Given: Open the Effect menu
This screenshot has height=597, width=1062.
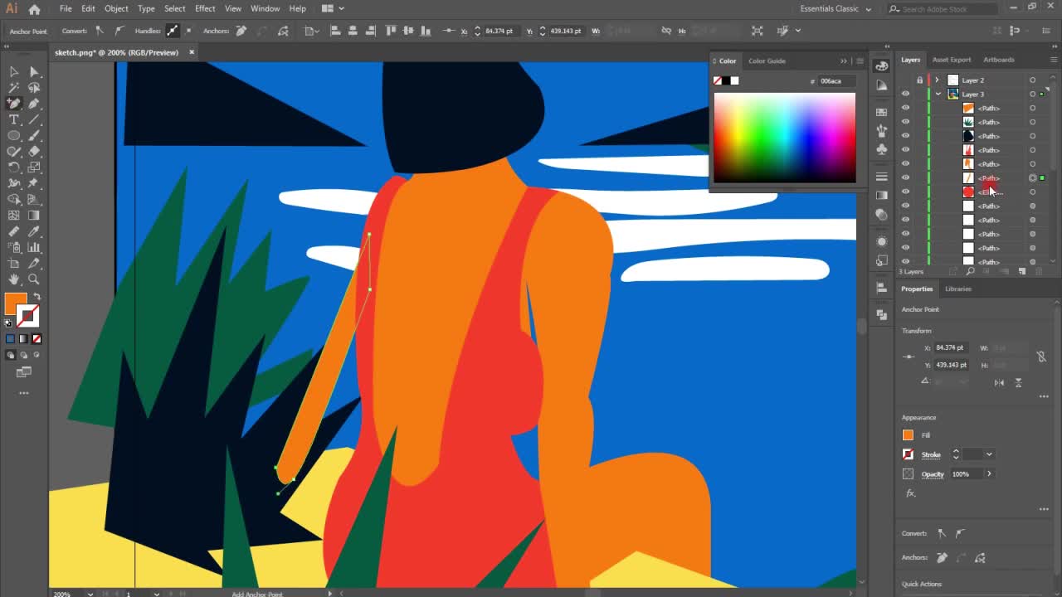Looking at the screenshot, I should [205, 8].
